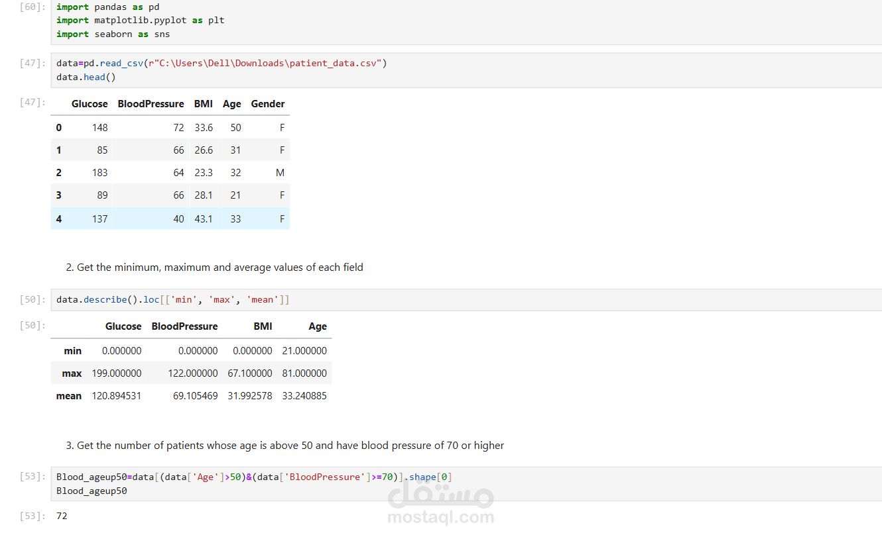The image size is (882, 537).
Task: Click max Glucose value 199.000000
Action: pyautogui.click(x=117, y=373)
